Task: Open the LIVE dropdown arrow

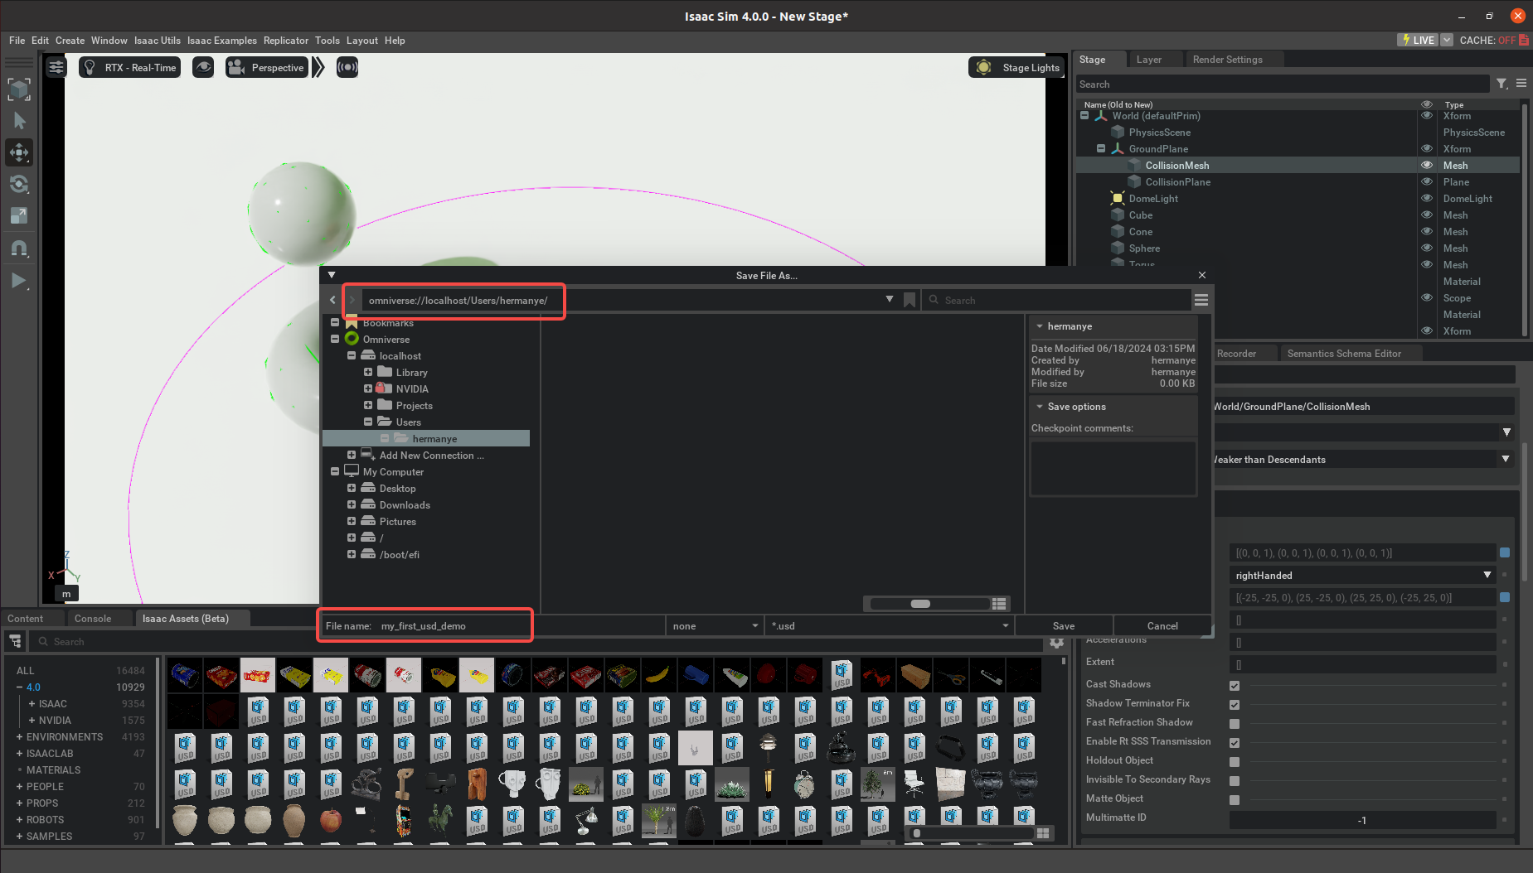Action: (x=1447, y=40)
